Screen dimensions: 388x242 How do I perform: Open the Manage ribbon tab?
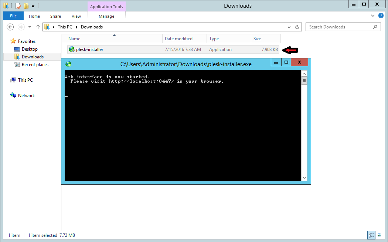pyautogui.click(x=106, y=16)
